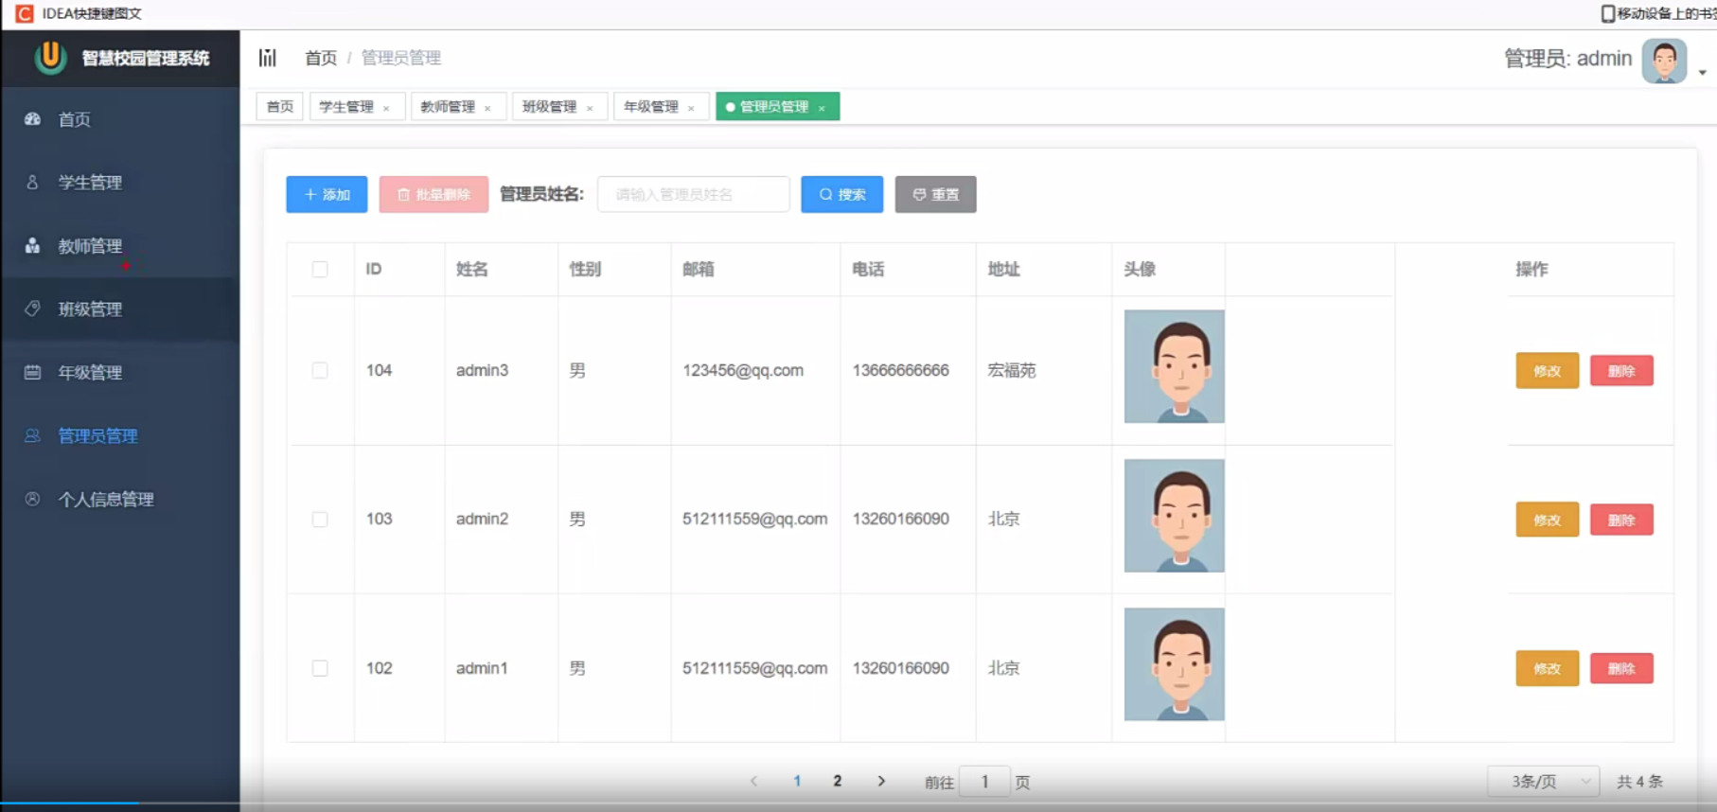
Task: Click 删除 for admin3
Action: [x=1621, y=371]
